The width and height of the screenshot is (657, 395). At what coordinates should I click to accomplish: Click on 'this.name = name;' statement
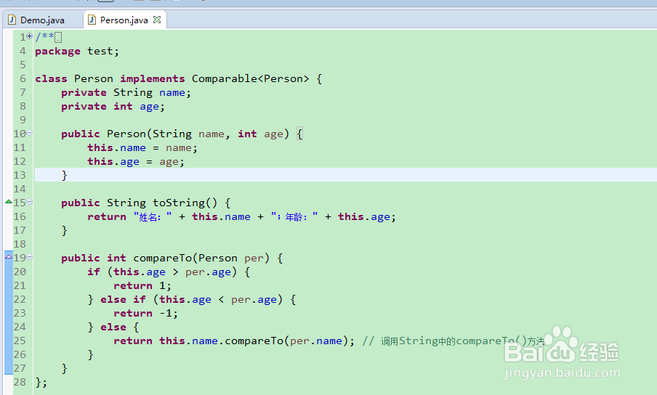point(142,147)
